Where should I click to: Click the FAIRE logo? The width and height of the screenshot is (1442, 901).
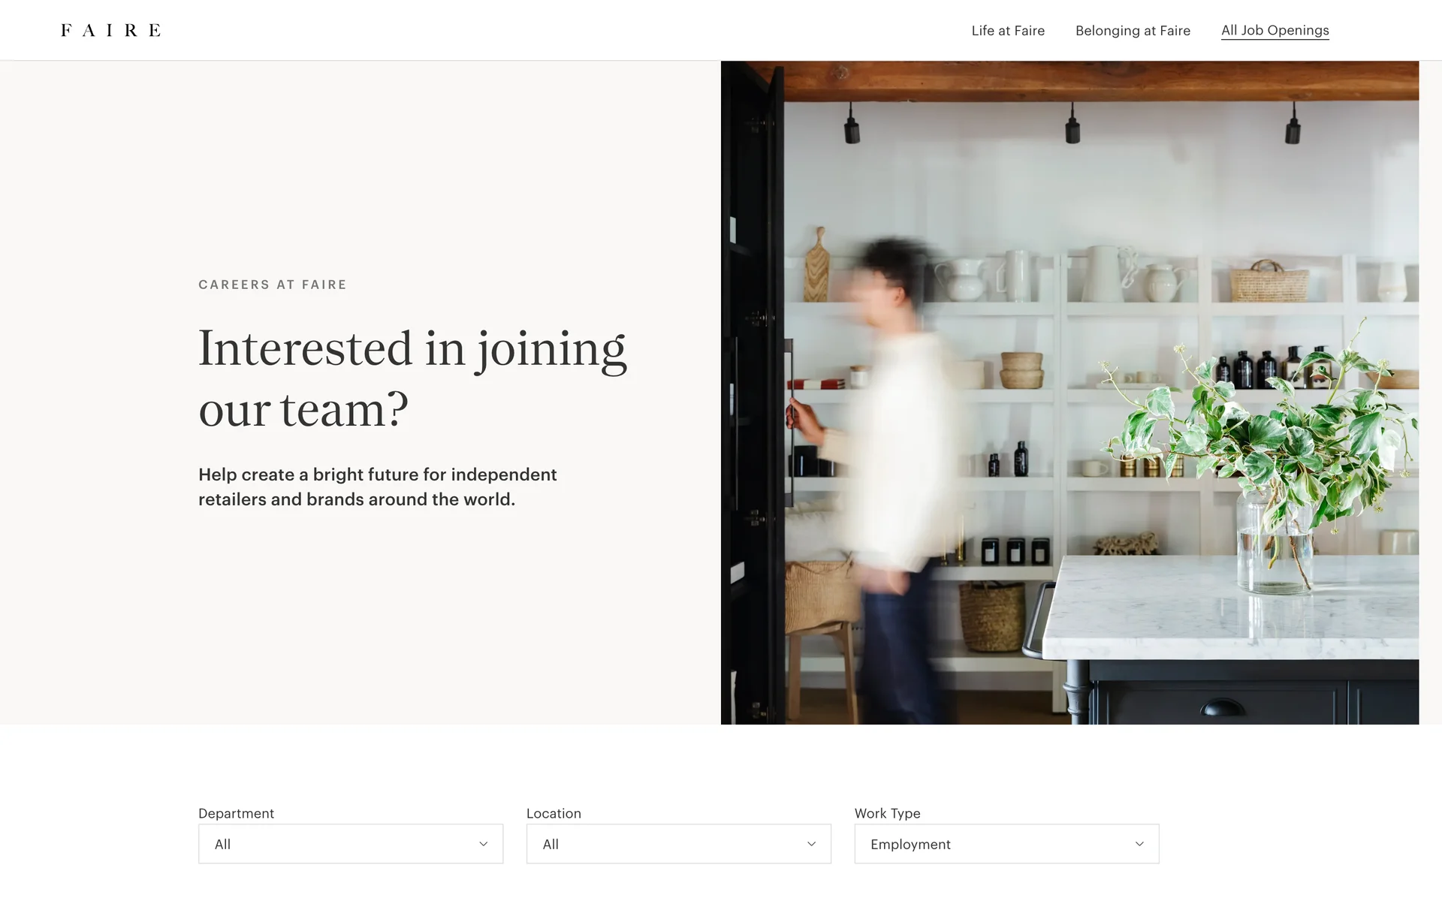point(110,30)
